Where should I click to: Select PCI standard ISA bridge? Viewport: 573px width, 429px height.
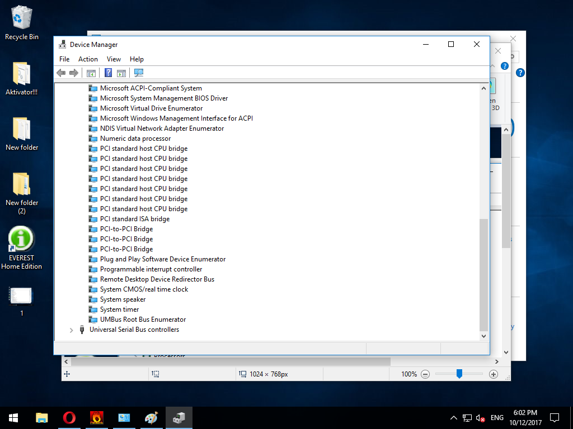click(135, 219)
